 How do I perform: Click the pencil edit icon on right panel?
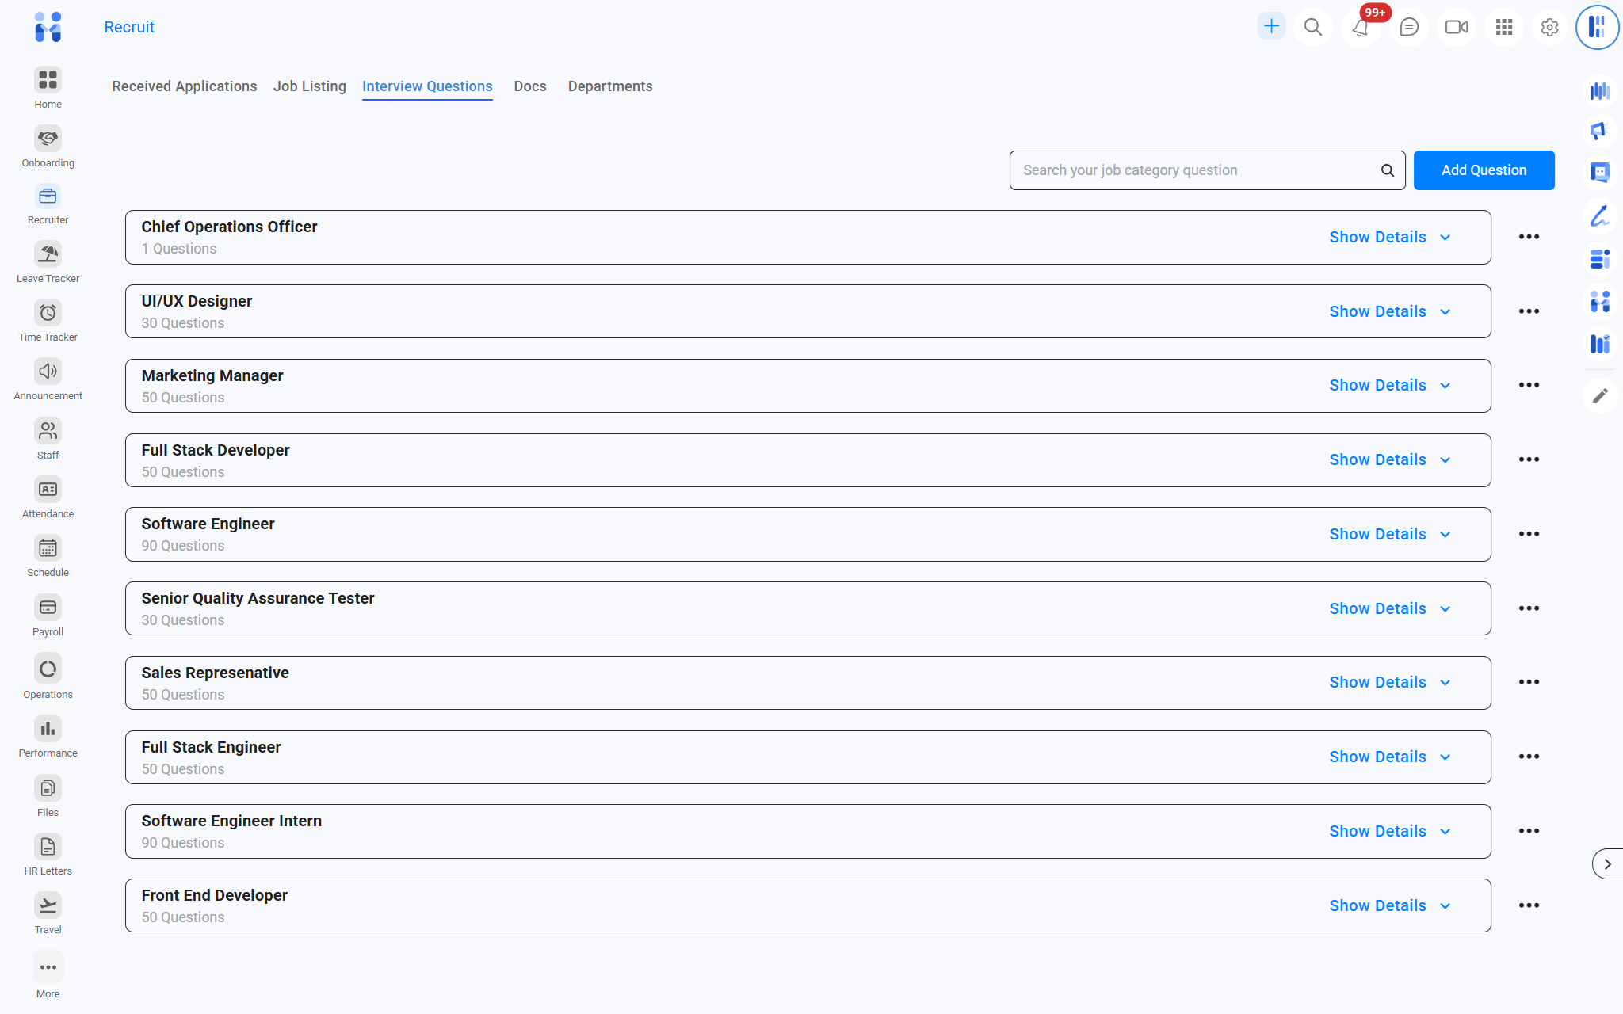coord(1600,395)
